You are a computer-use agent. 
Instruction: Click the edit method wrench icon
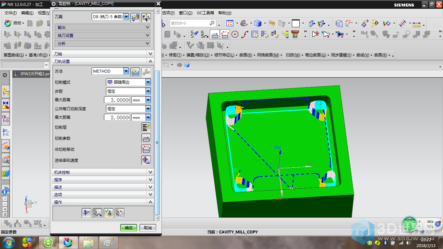pos(146,72)
